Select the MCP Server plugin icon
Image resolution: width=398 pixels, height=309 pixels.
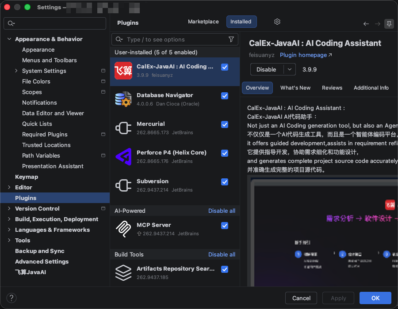pos(123,229)
